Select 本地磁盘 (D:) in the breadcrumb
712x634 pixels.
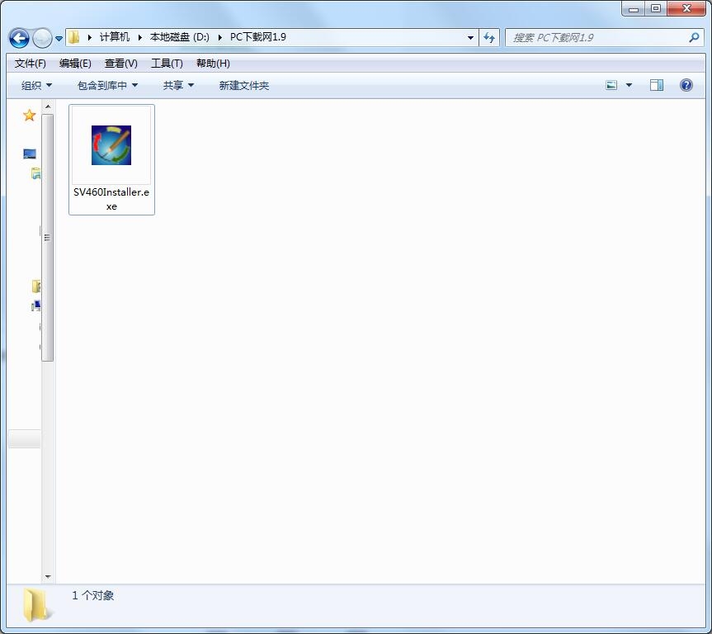point(179,37)
